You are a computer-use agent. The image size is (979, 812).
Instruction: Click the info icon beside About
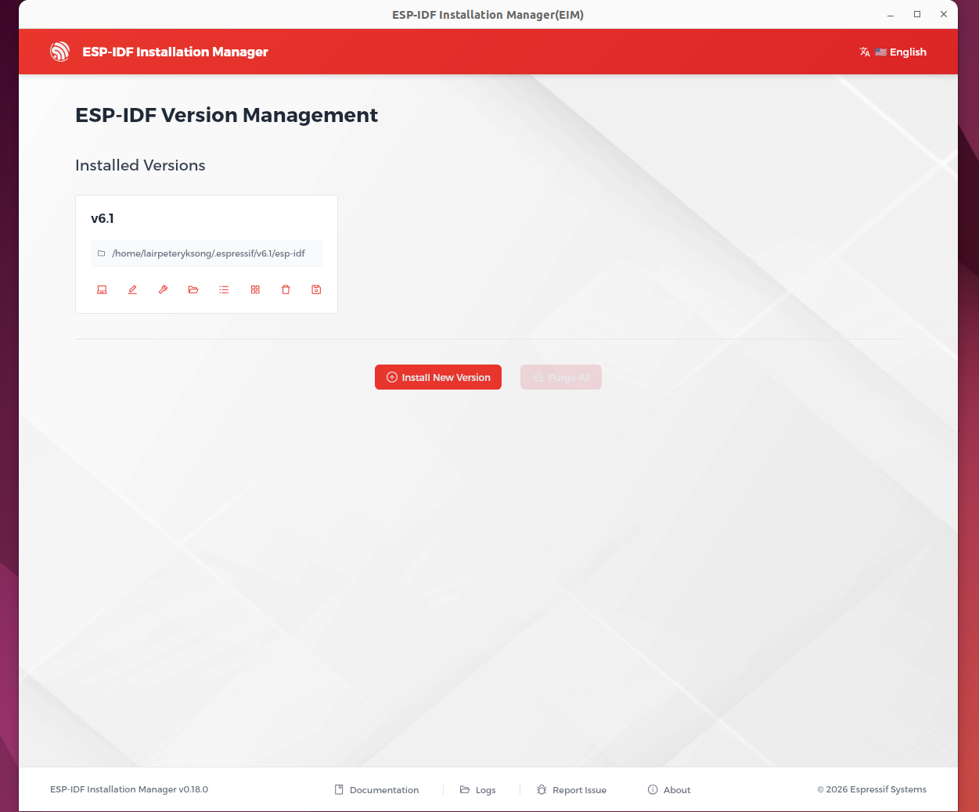[653, 790]
